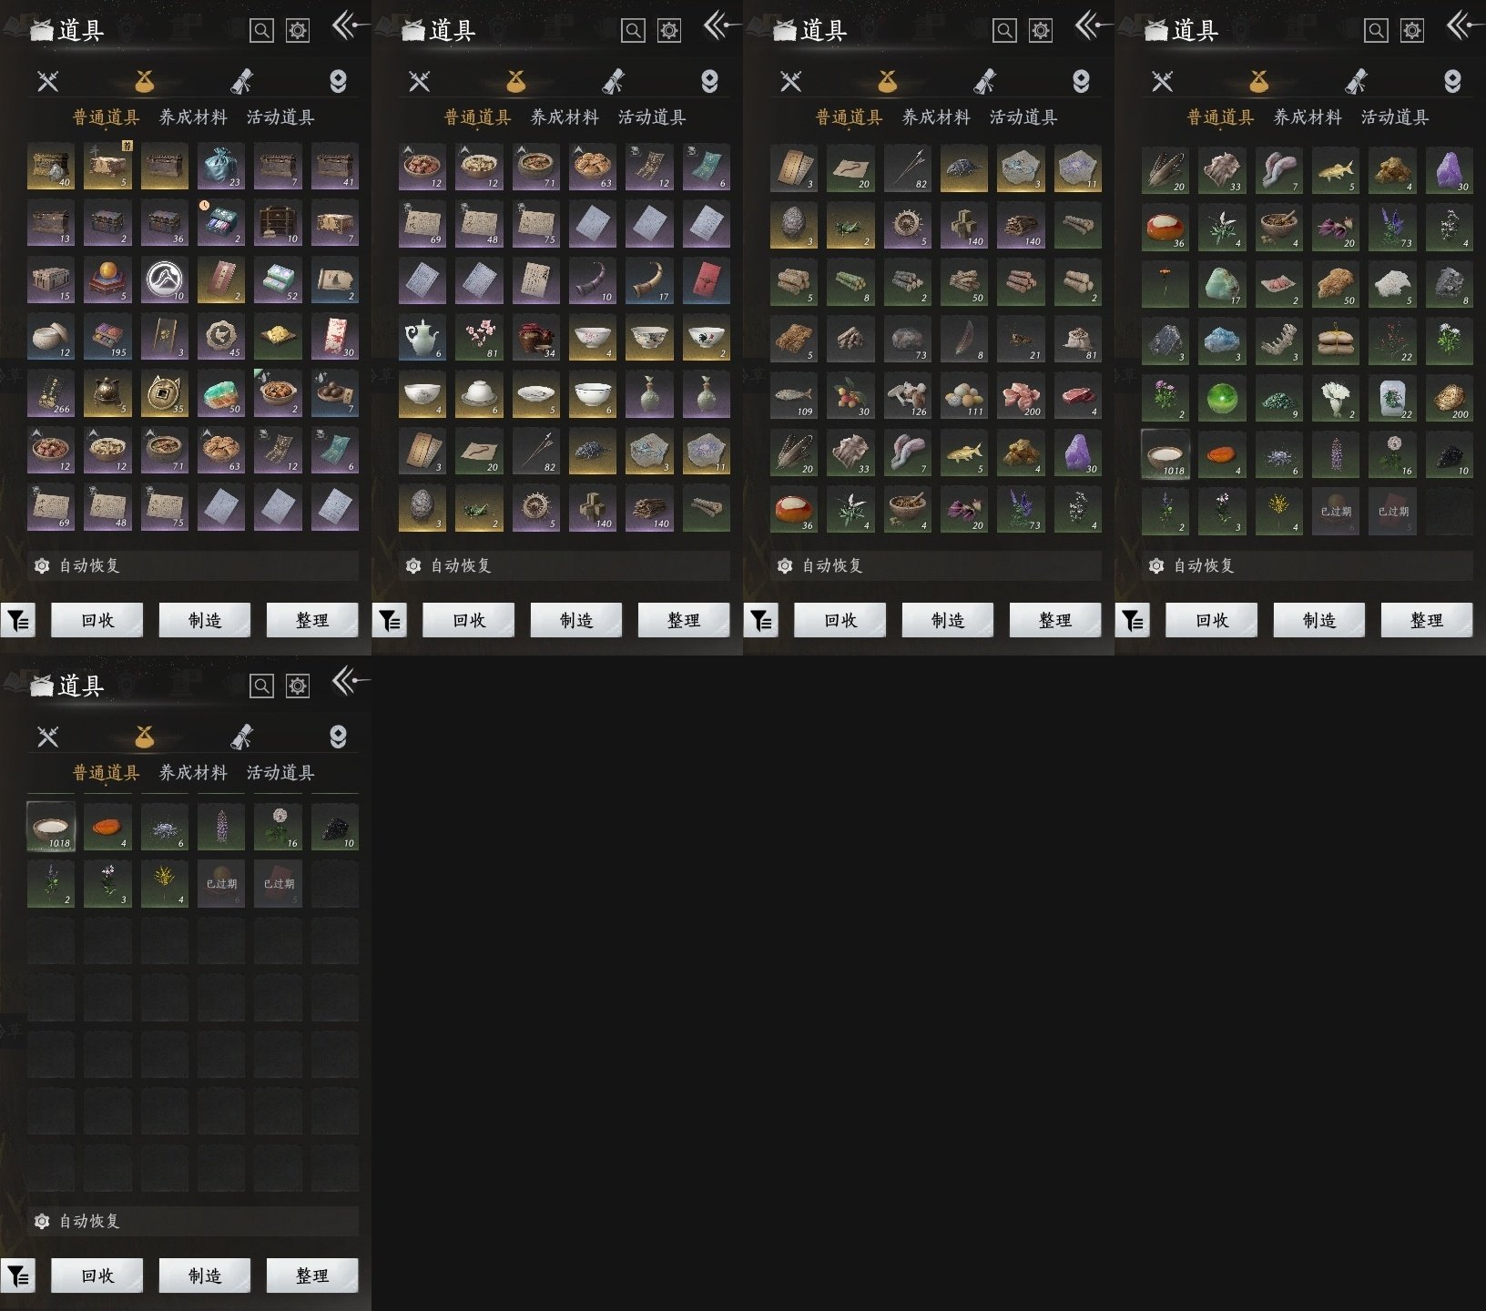Select the pink blossom branch stack of 81
1486x1311 pixels.
point(479,338)
